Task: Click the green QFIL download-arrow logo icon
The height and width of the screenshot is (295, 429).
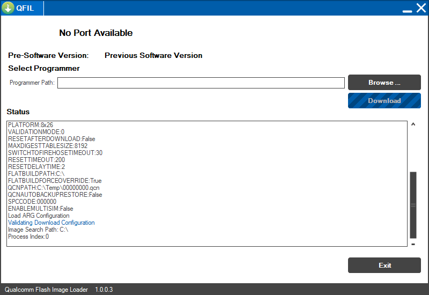Action: pos(8,8)
